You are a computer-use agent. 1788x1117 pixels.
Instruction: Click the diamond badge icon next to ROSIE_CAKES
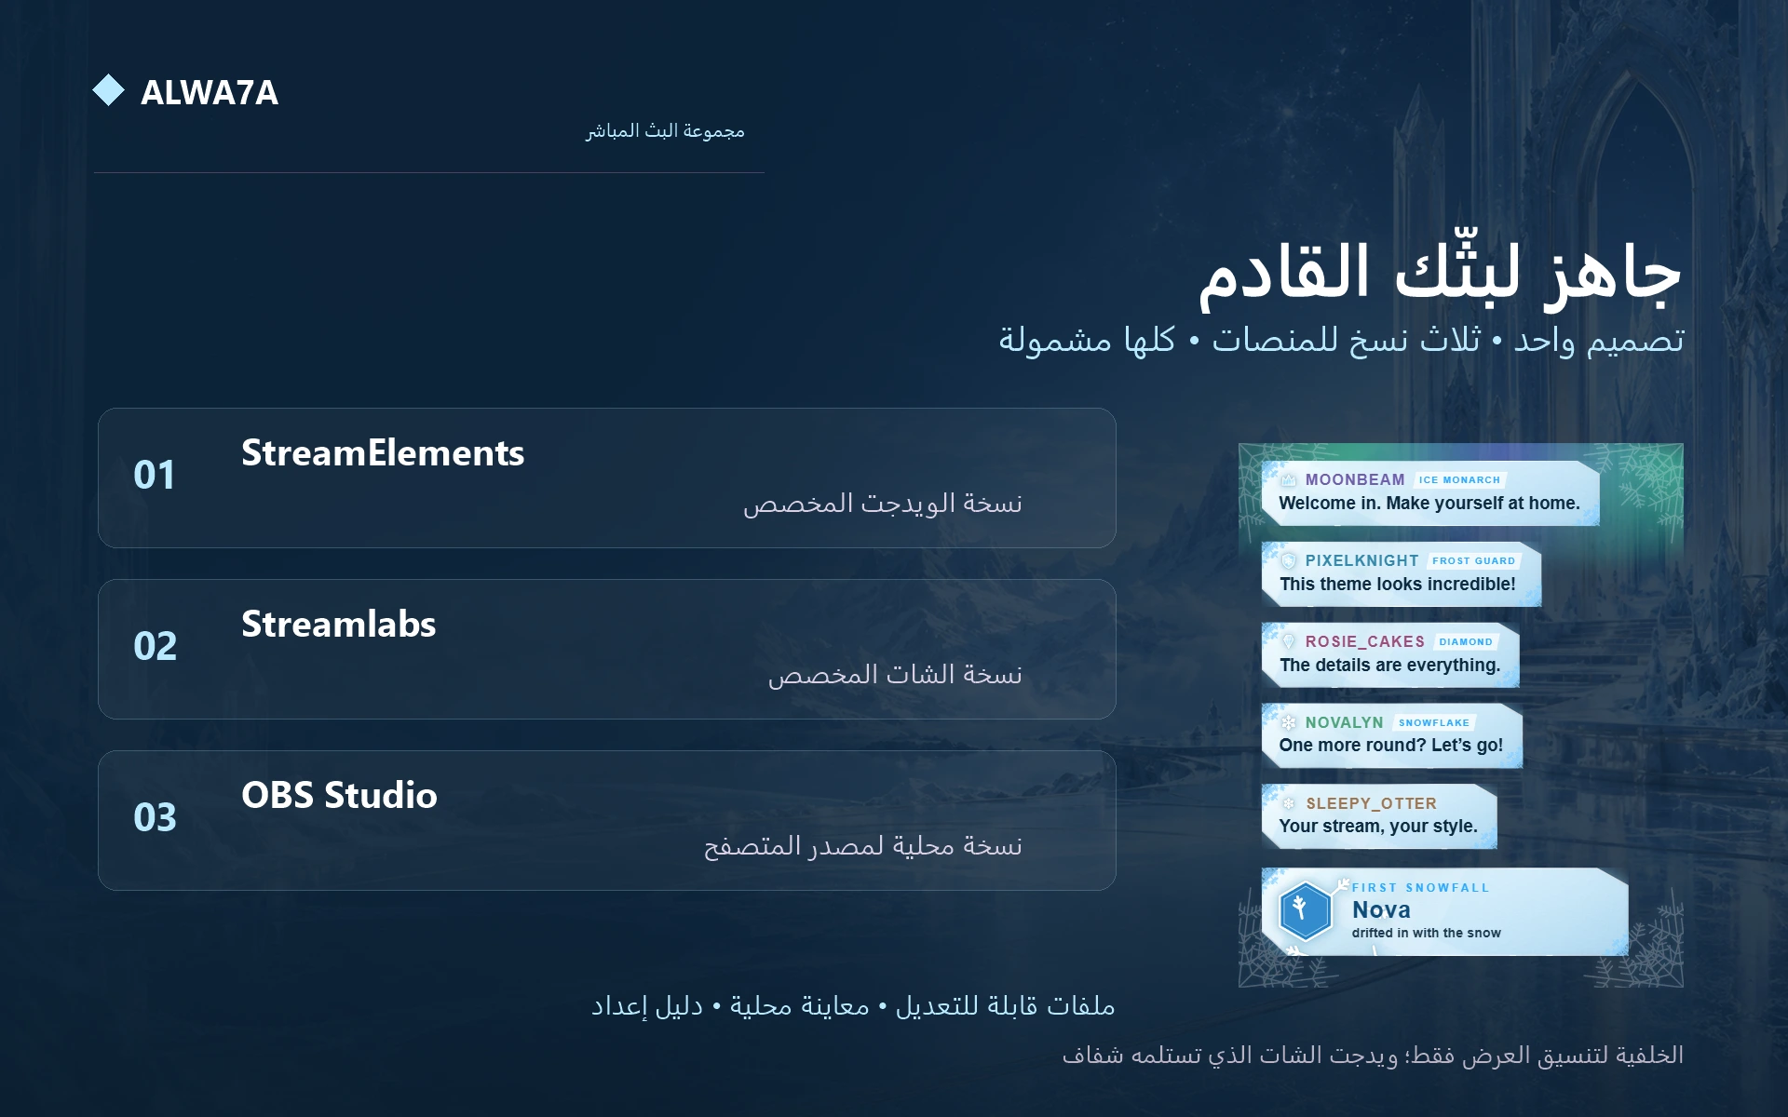point(1289,641)
